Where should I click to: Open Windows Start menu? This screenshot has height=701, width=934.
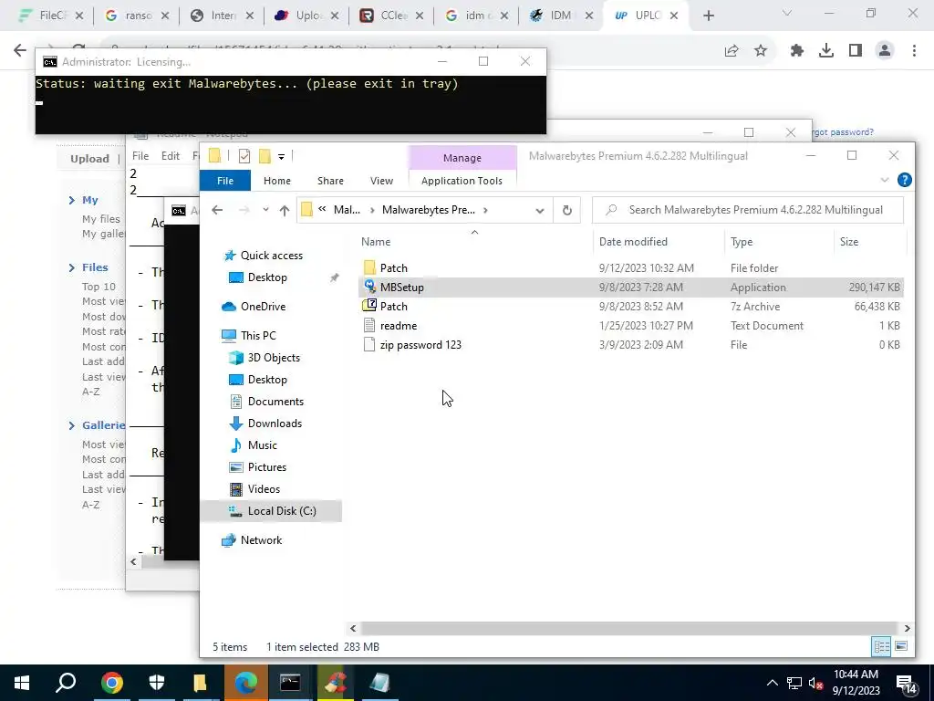[22, 683]
